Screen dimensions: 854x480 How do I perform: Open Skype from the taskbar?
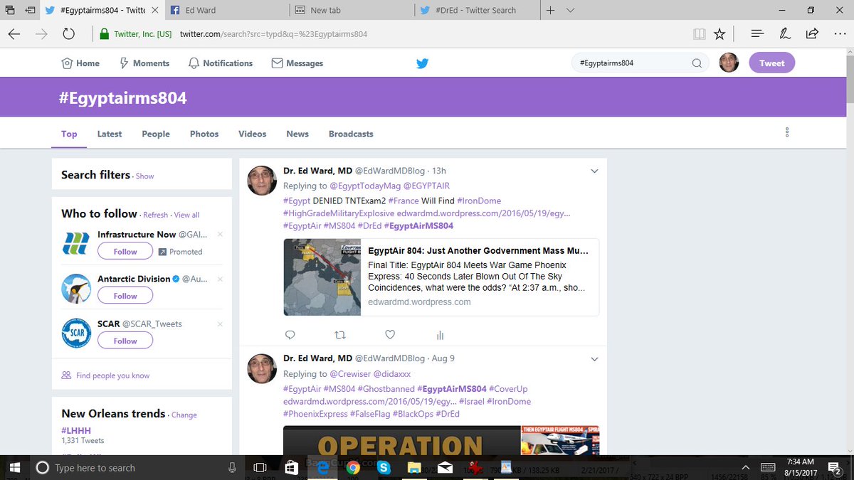(384, 468)
